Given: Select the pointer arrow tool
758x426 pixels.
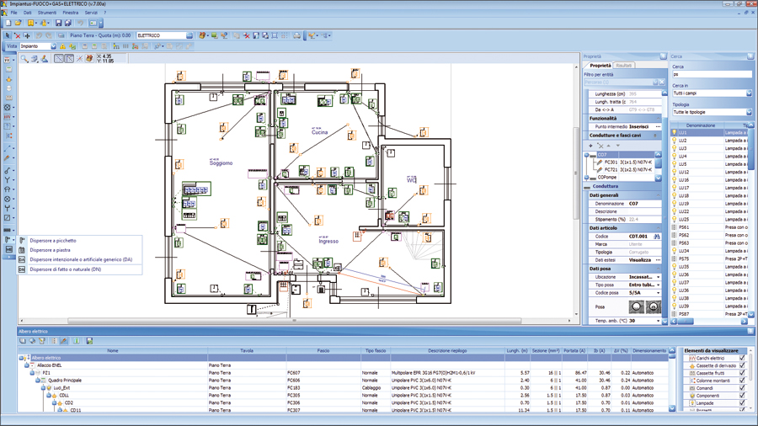Looking at the screenshot, I should 8,36.
